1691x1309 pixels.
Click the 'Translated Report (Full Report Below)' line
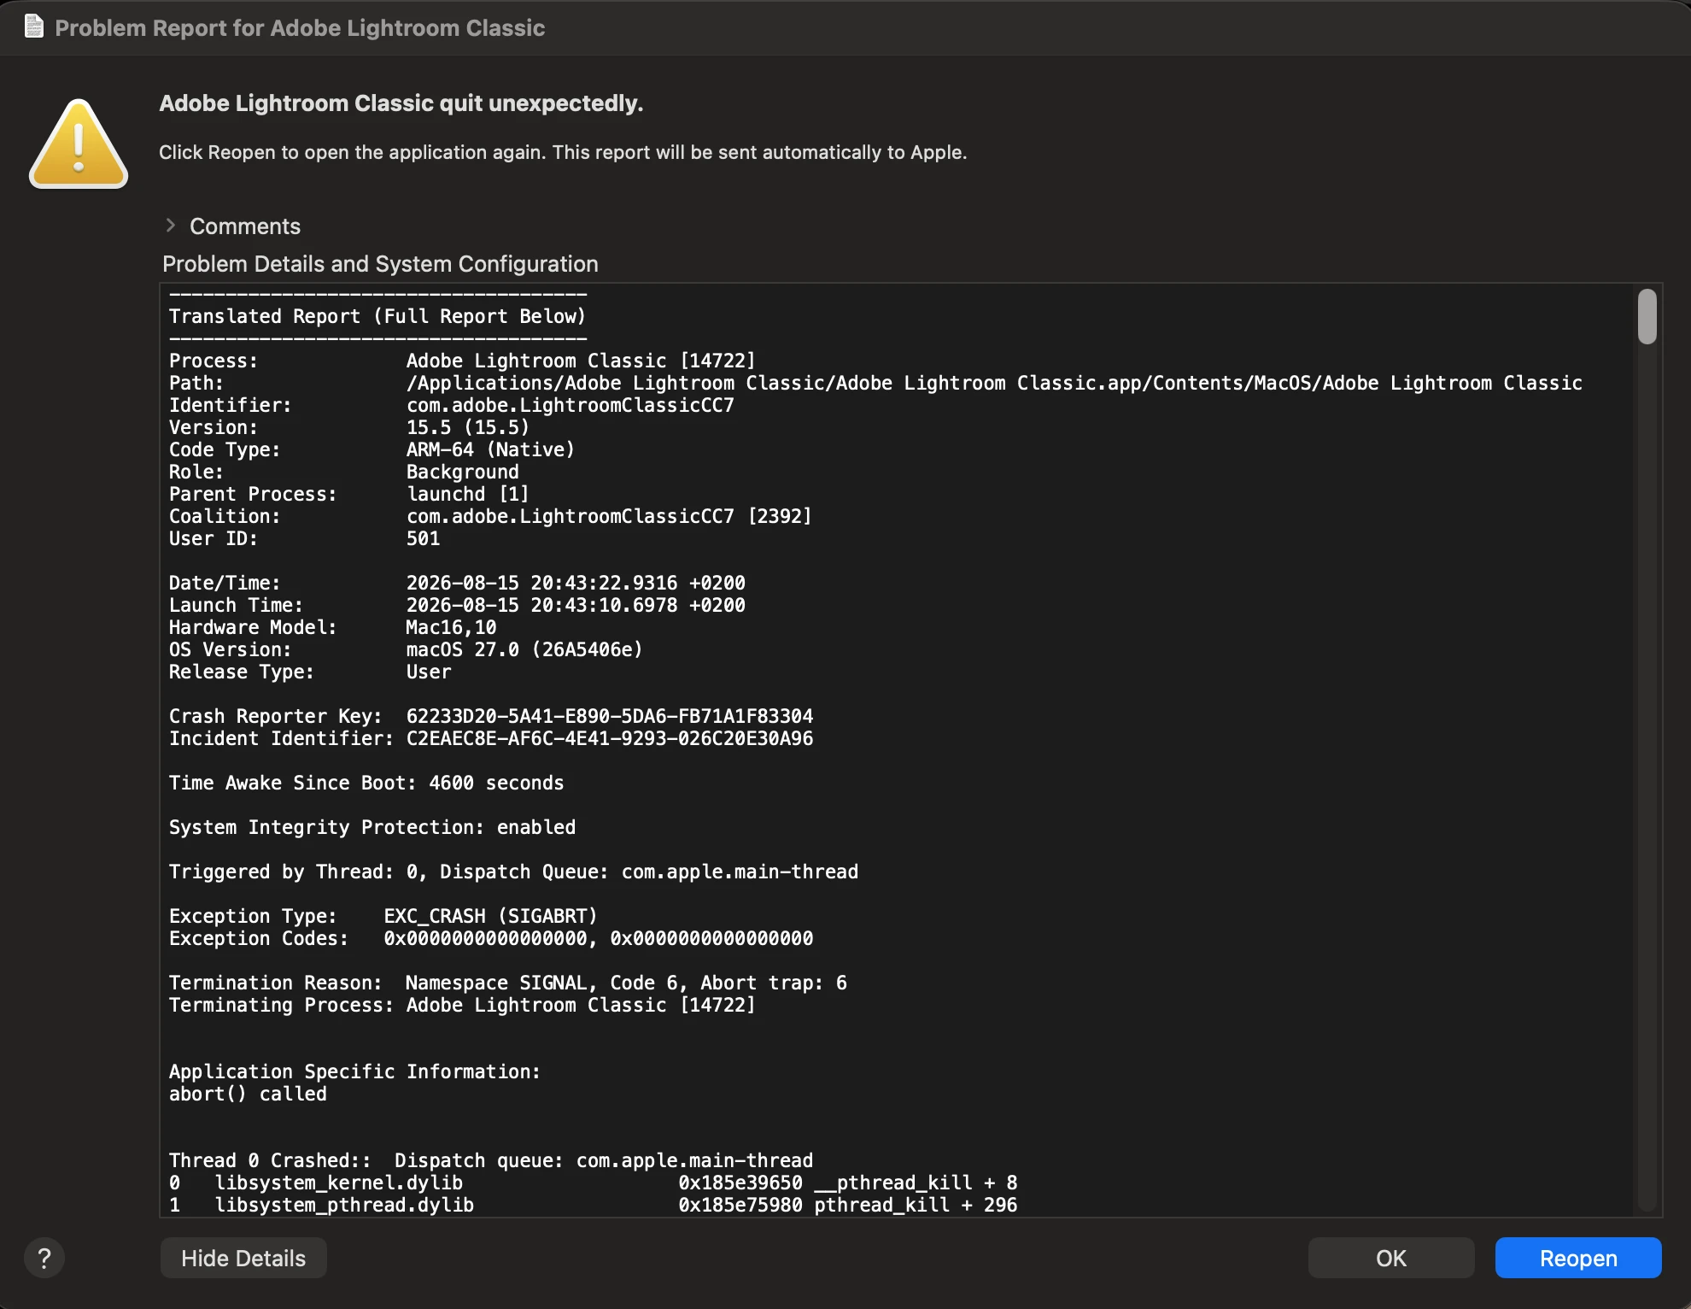[x=377, y=316]
